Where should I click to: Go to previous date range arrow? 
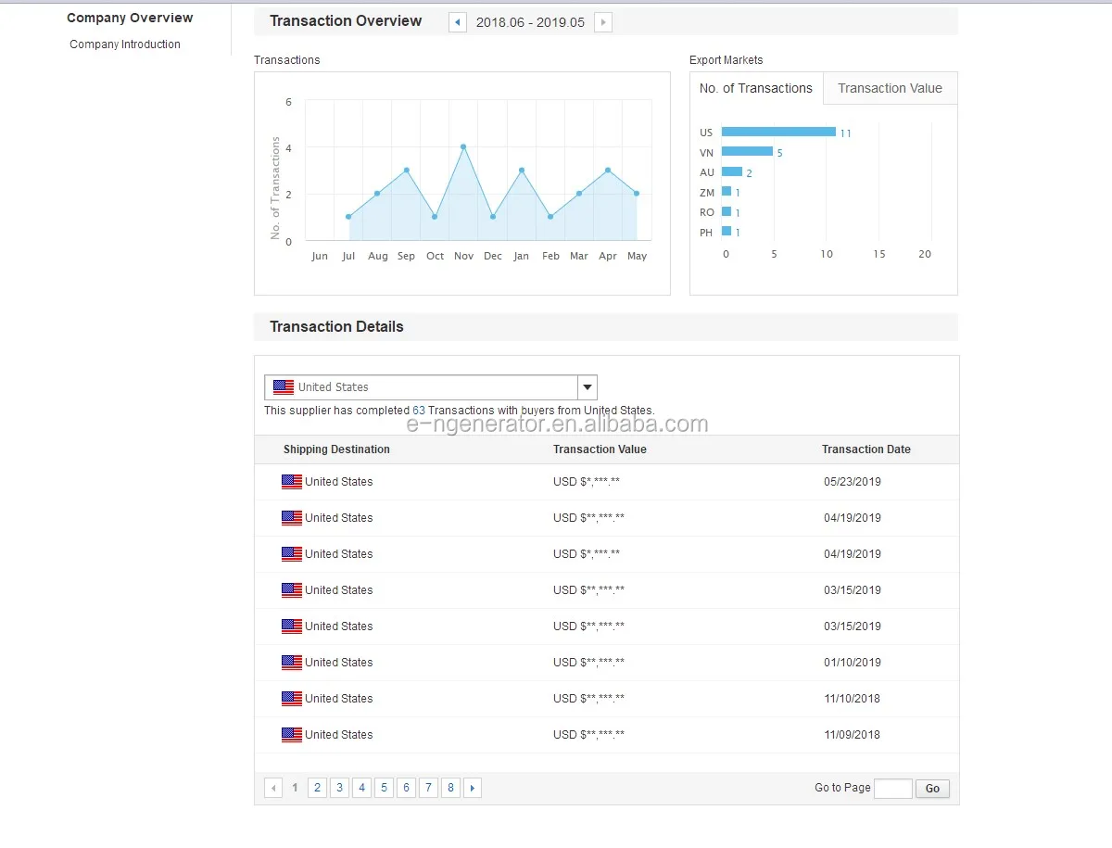458,22
